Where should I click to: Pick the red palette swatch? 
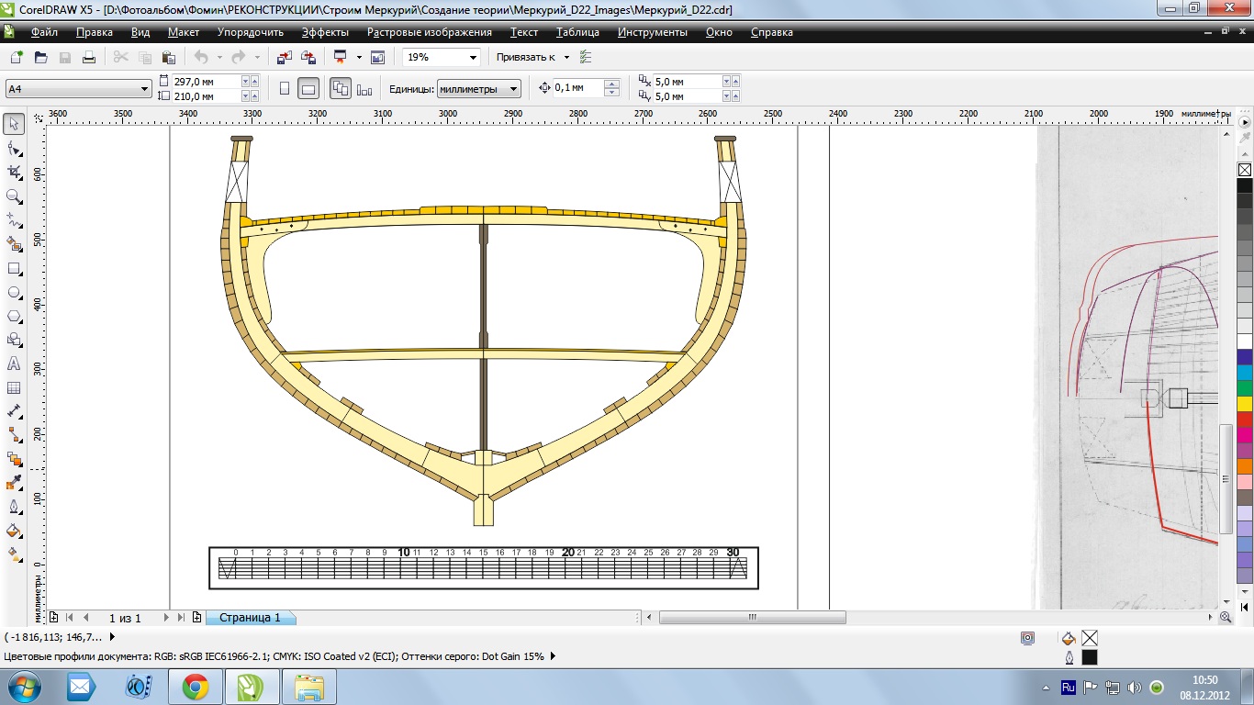point(1245,419)
